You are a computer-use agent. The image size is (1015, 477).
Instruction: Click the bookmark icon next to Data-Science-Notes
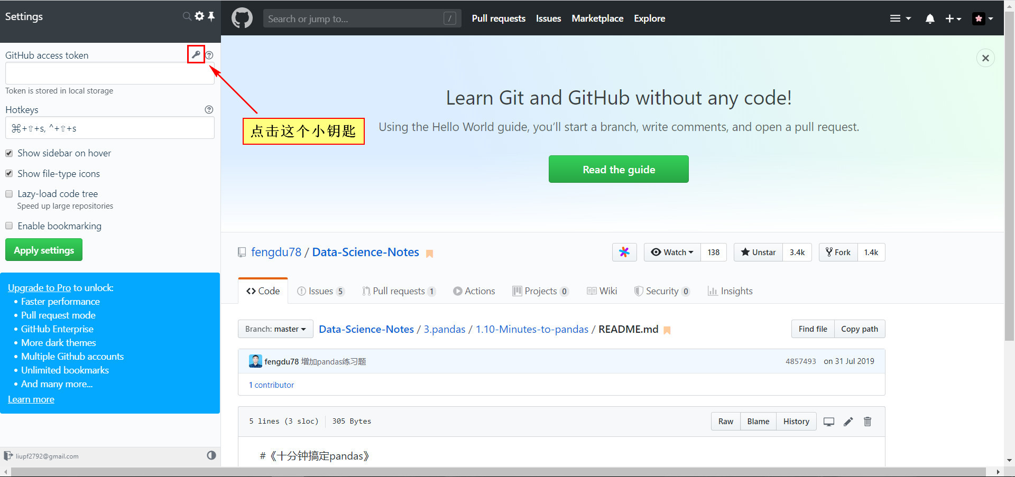pyautogui.click(x=430, y=254)
